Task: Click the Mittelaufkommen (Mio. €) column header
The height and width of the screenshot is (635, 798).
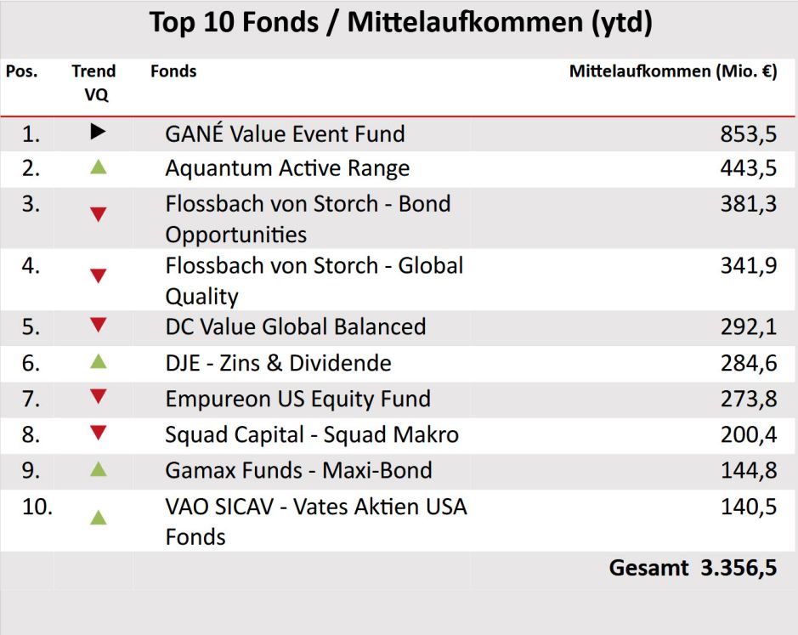Action: [673, 72]
